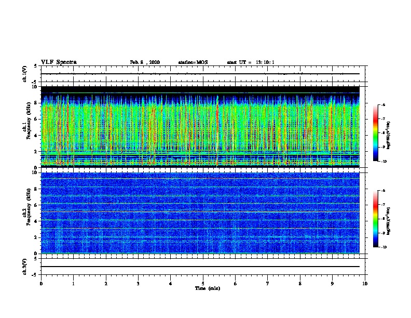Click the "-6" label on the ch.1 color bar
The image size is (411, 318).
pos(383,104)
